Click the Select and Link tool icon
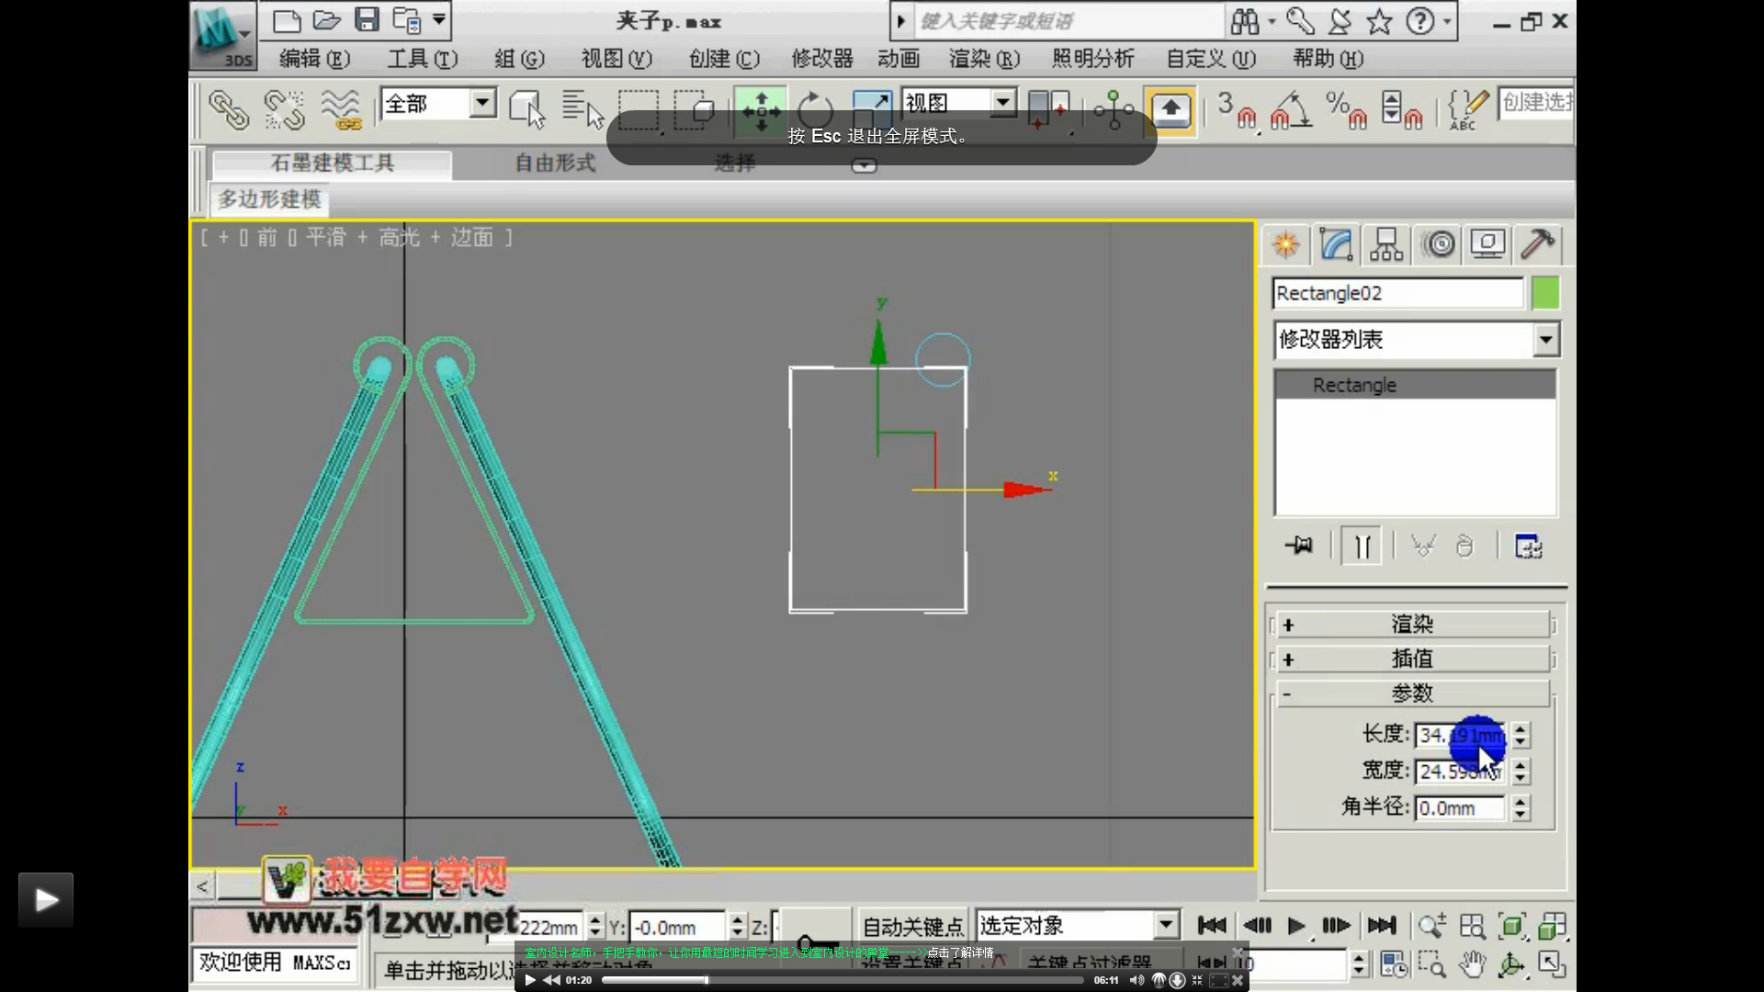Screen dimensions: 1764x992 pyautogui.click(x=229, y=110)
